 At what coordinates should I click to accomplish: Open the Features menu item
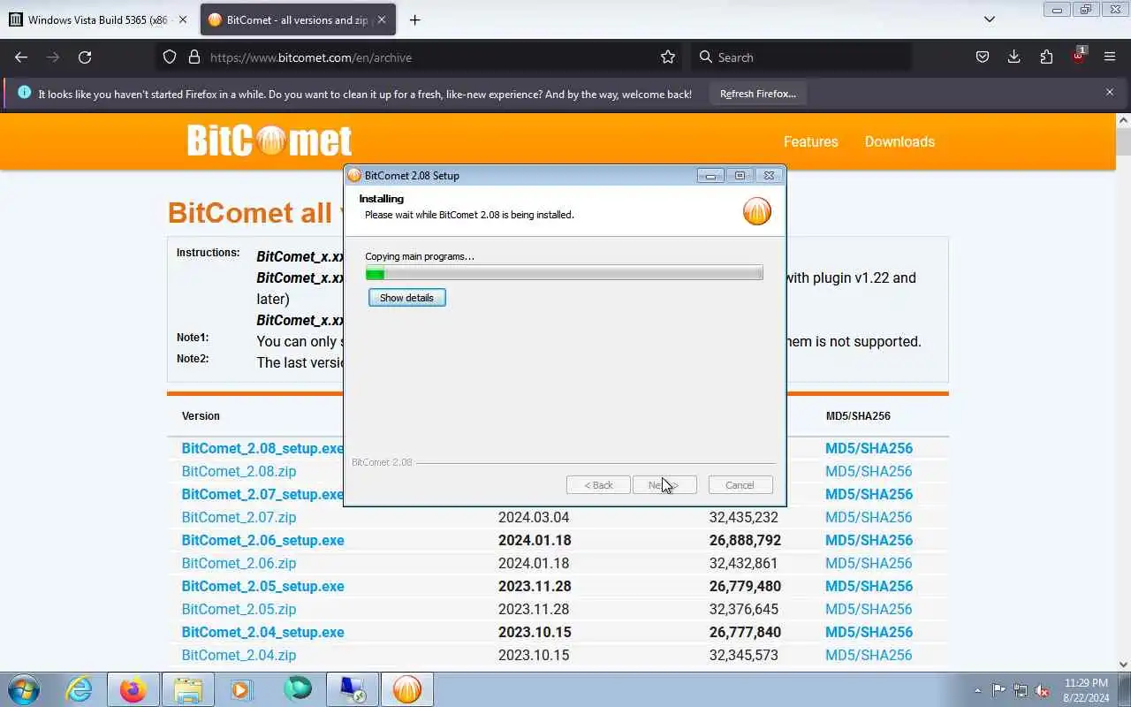pos(810,141)
